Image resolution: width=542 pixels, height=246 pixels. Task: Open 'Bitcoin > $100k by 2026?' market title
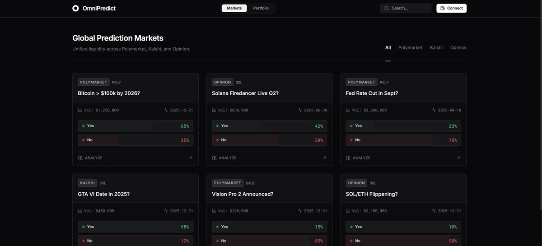click(x=109, y=93)
